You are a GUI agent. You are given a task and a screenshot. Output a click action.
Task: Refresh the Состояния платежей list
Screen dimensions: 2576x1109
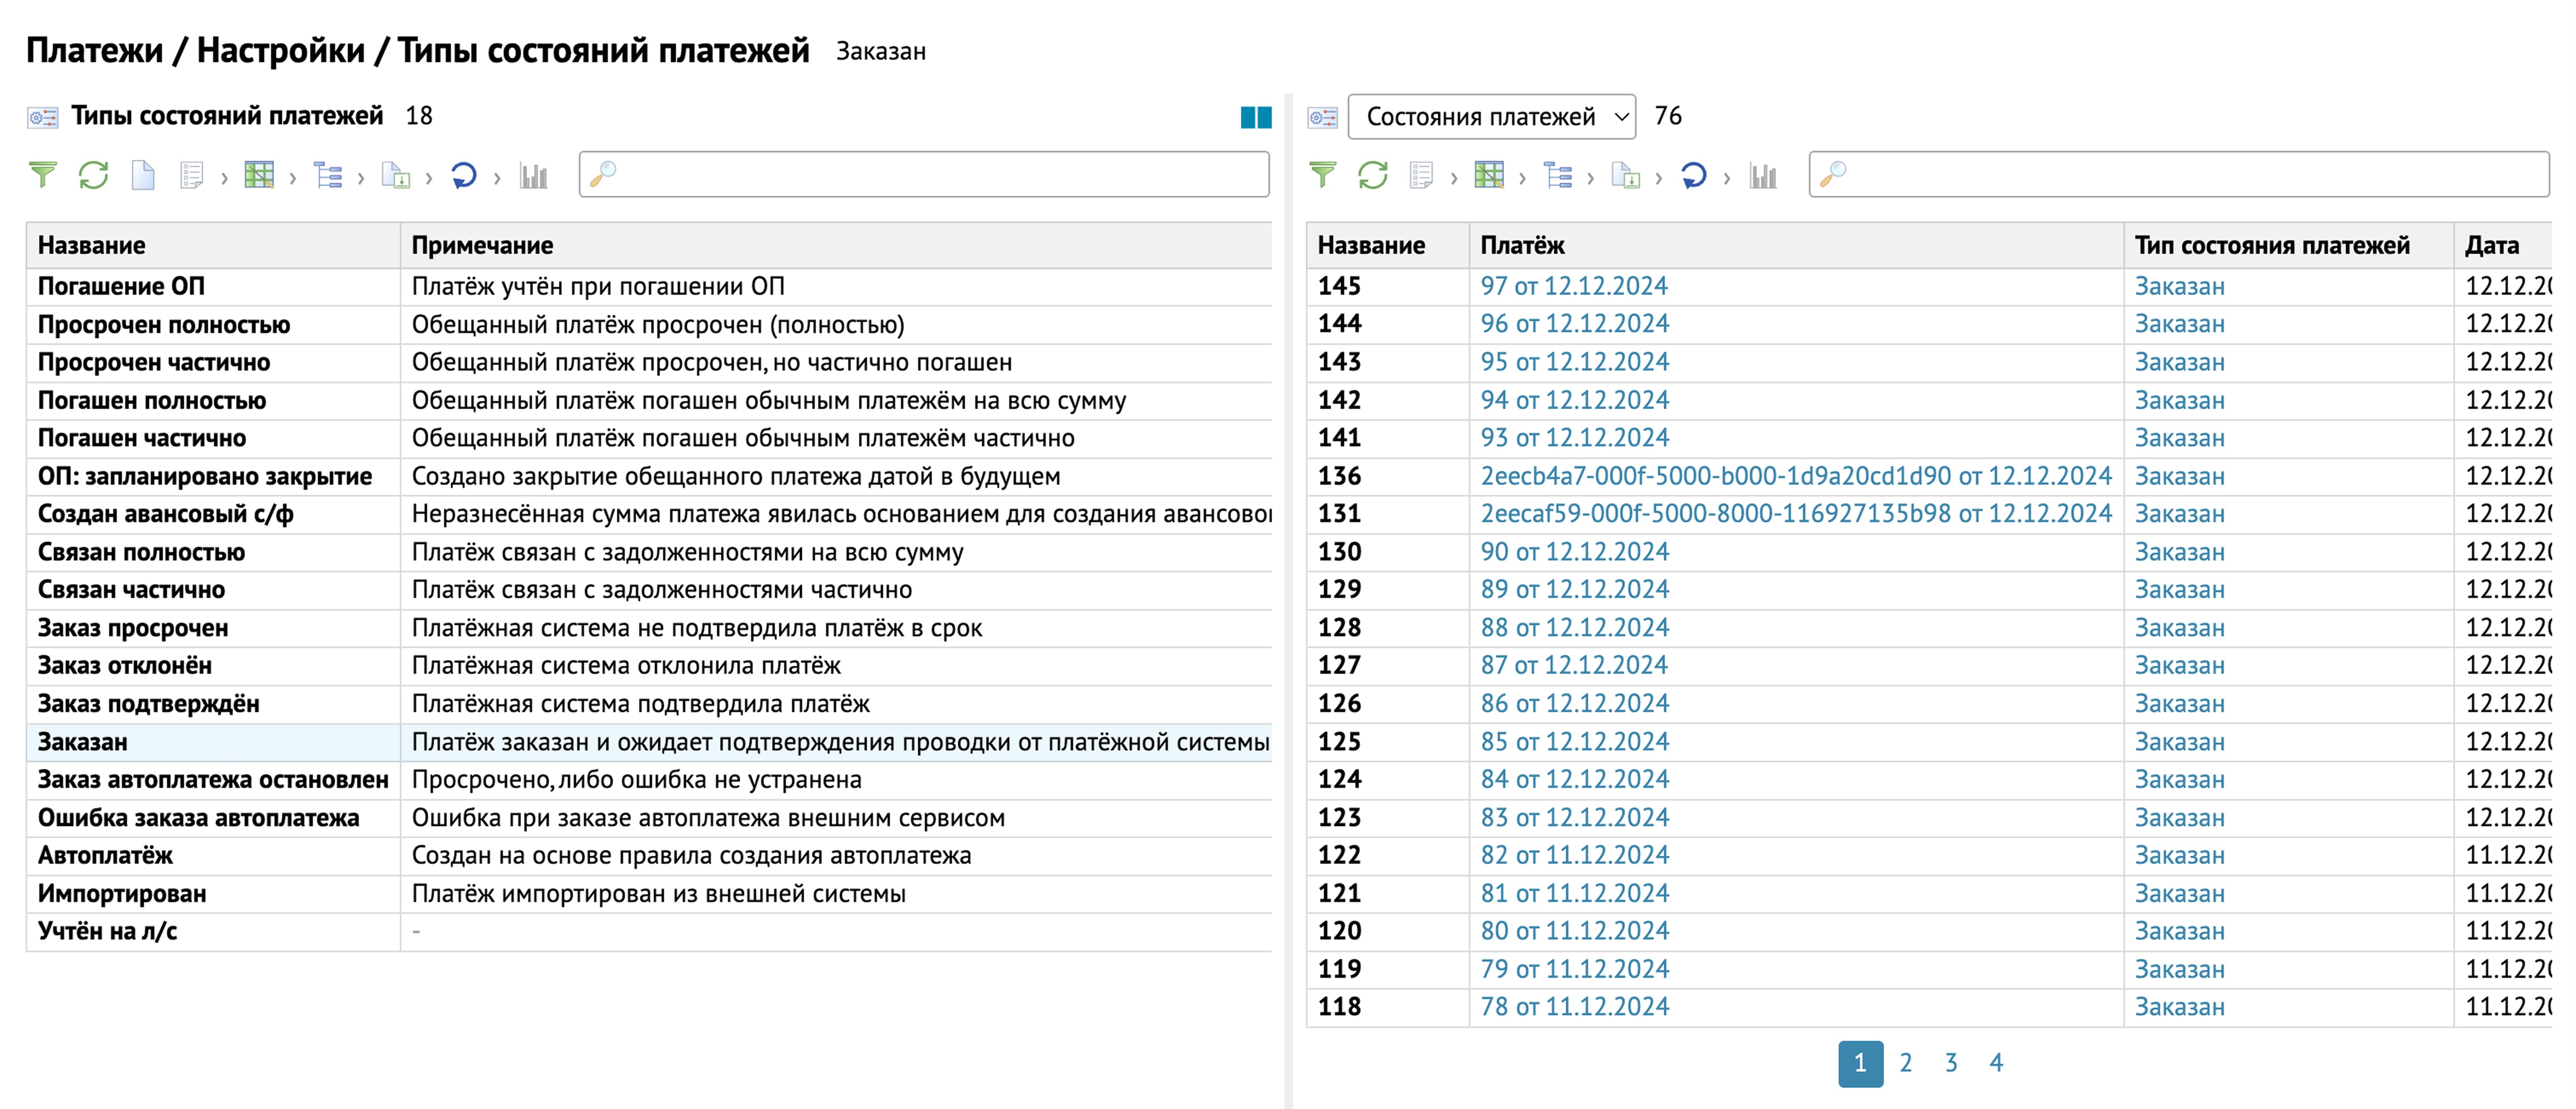1373,176
